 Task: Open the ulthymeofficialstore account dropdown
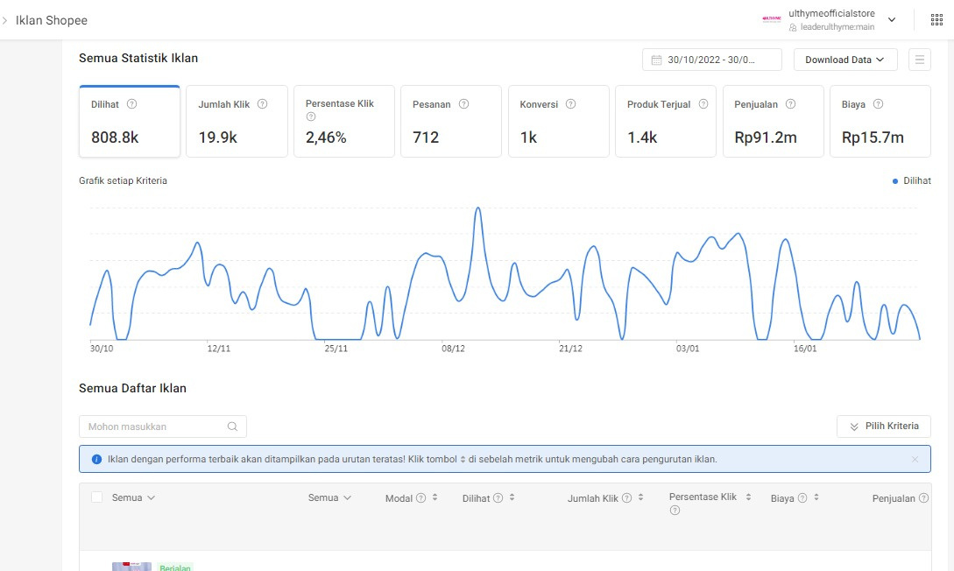(x=892, y=20)
